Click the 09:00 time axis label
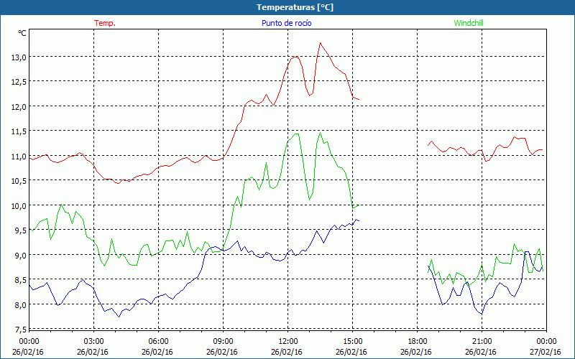Image resolution: width=575 pixels, height=359 pixels. point(224,342)
